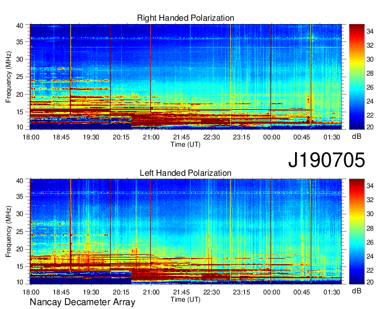Click the "20" frequency tick on the right-handed plot

(x=20, y=95)
